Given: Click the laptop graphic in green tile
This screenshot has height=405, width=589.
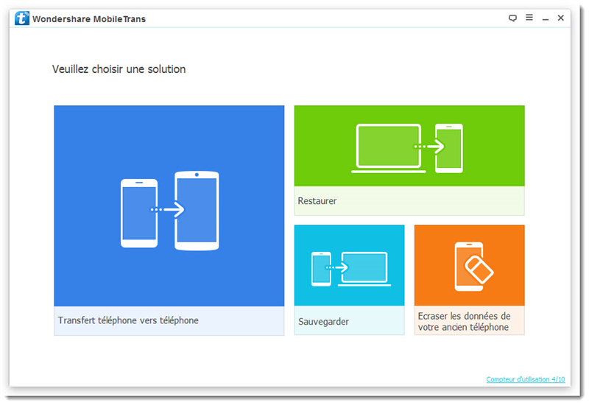Looking at the screenshot, I should click(388, 148).
